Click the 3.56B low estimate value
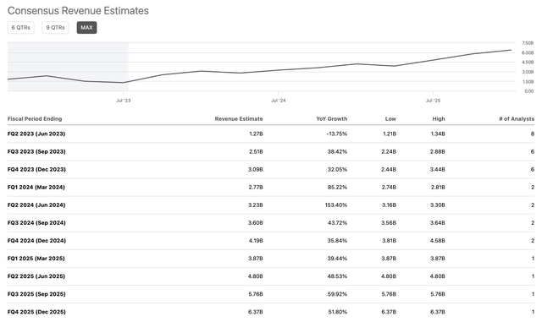Viewport: 542px width, 322px height. [389, 223]
